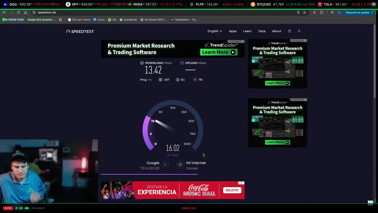Click the 72.14.201.221 IP address
The width and height of the screenshot is (378, 213).
tap(150, 168)
